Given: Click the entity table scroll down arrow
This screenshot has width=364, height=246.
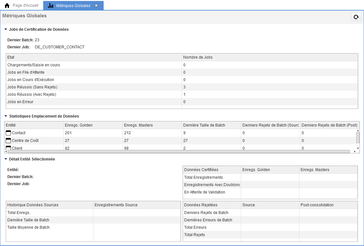Looking at the screenshot, I should pos(358,148).
